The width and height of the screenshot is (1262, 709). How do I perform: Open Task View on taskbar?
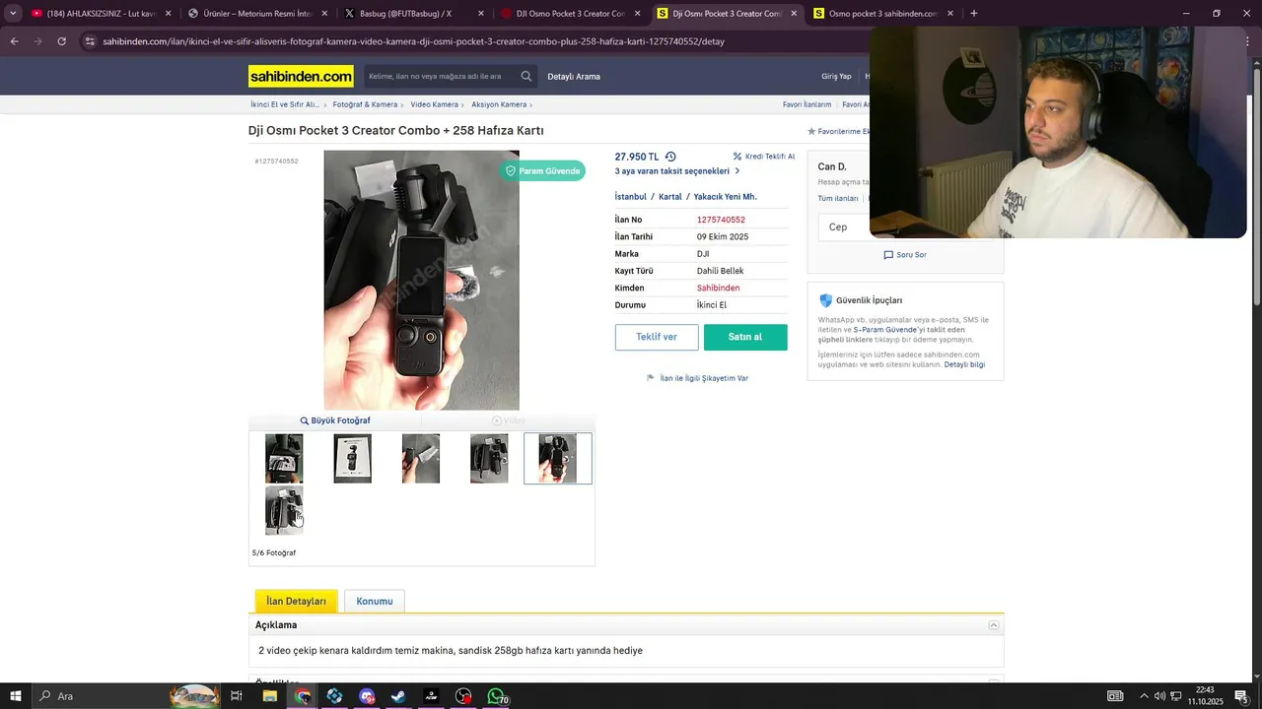tap(237, 696)
